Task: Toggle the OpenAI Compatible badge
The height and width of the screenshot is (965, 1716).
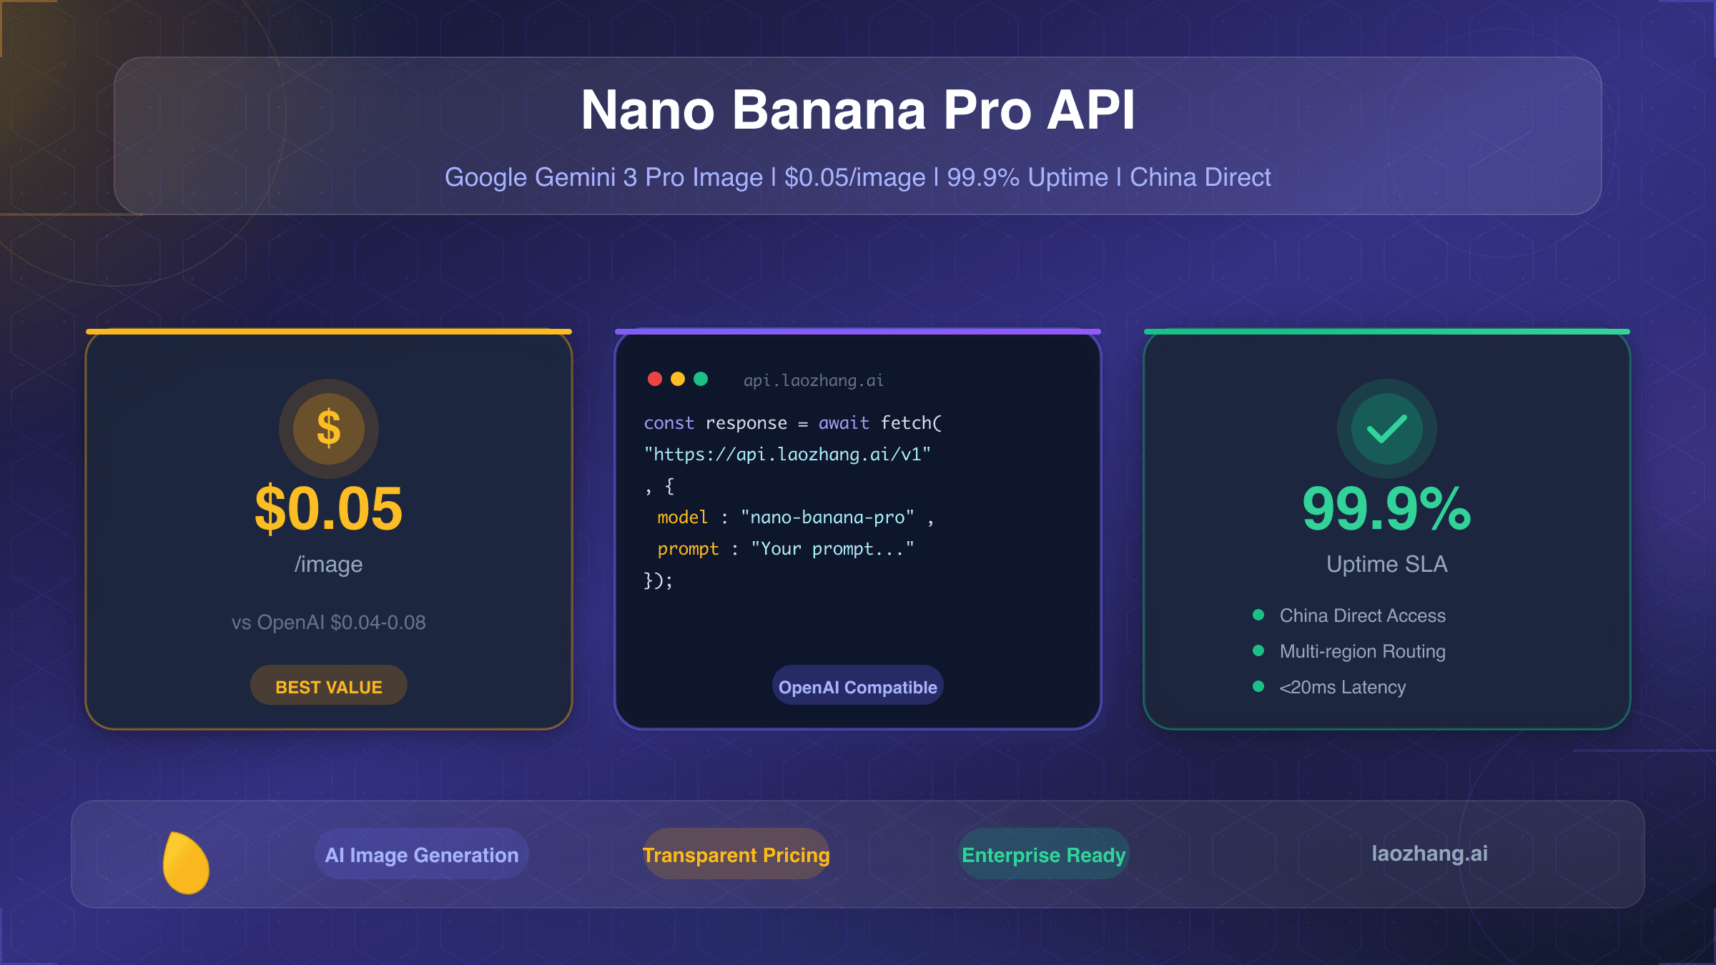Action: 857,685
